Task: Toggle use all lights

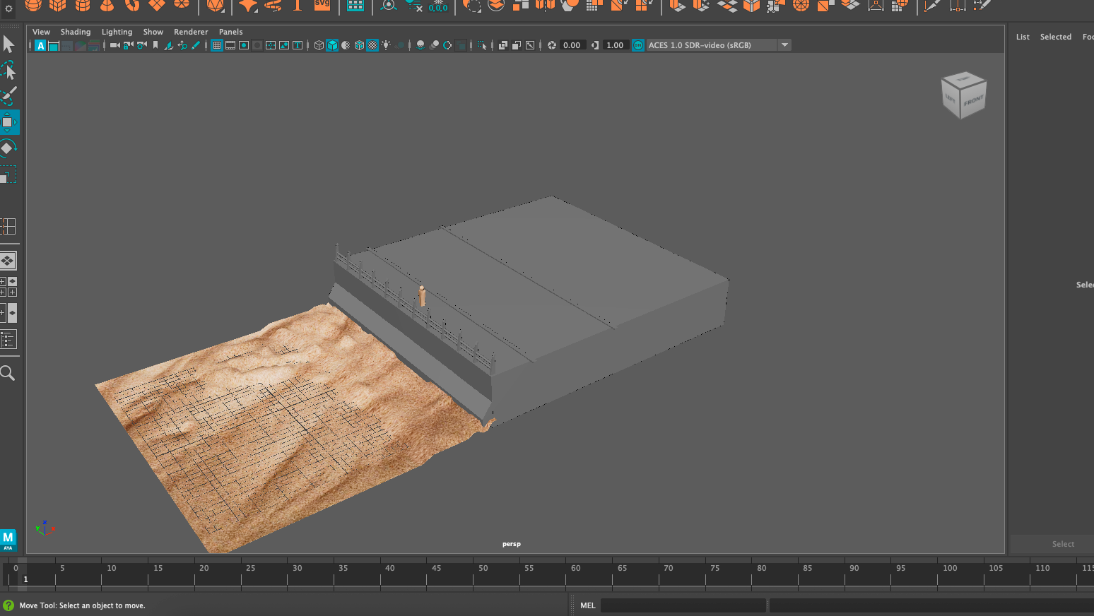Action: [x=386, y=45]
